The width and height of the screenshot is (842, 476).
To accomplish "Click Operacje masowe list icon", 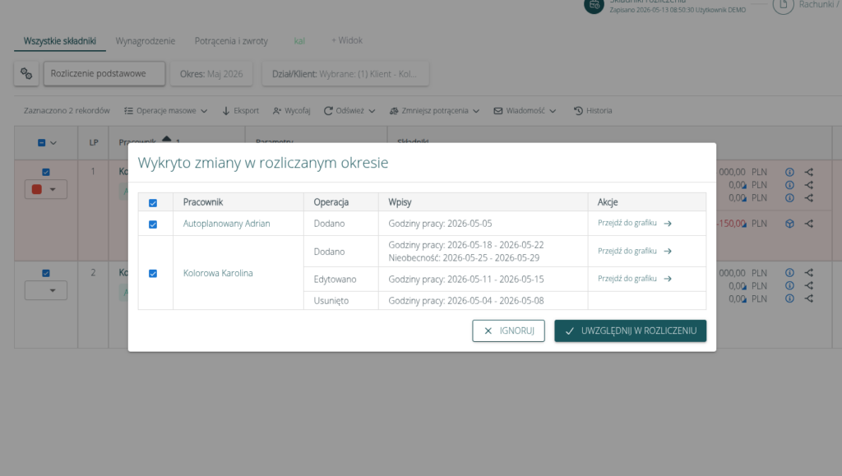I will (x=128, y=110).
